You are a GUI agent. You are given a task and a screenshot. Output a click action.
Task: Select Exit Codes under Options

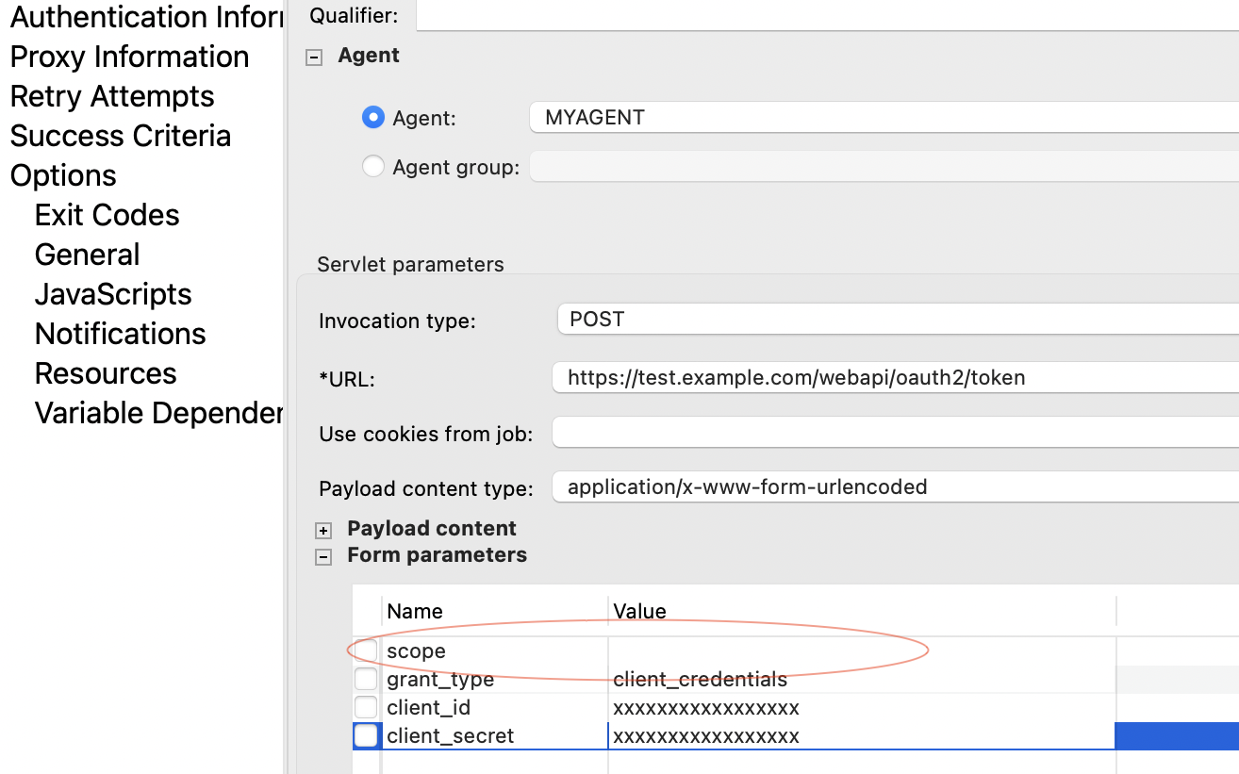tap(107, 215)
